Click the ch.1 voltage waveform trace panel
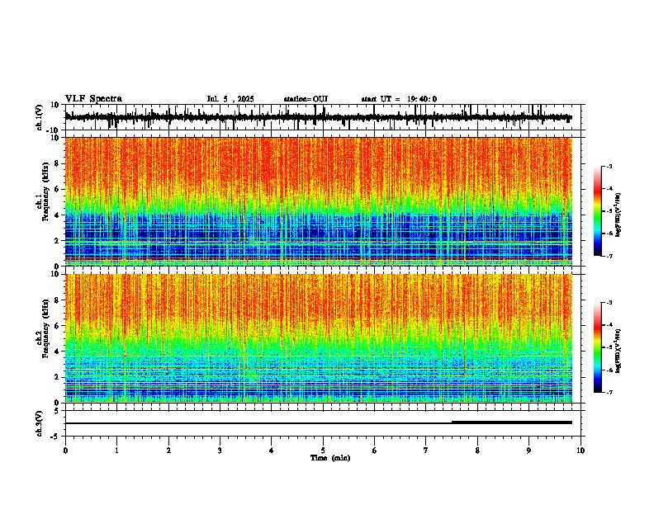This screenshot has width=654, height=505. 323,117
